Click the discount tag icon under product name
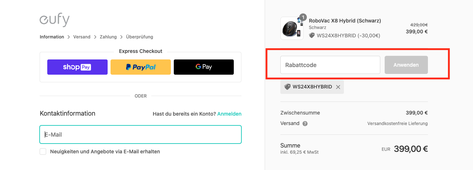Screen dimensions: 473x170 (x=312, y=36)
